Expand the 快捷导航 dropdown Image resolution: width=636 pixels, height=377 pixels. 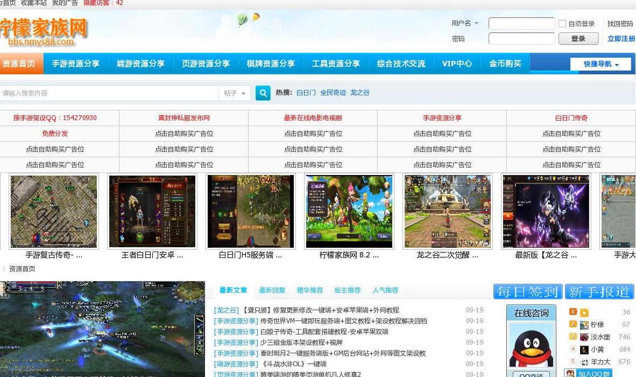600,64
